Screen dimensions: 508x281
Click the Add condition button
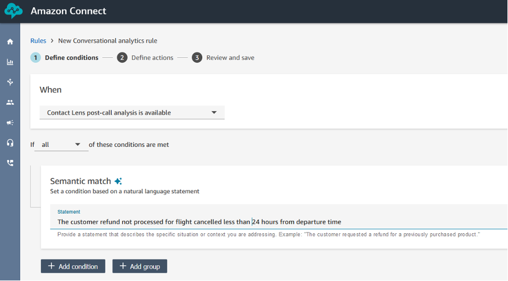click(x=73, y=266)
